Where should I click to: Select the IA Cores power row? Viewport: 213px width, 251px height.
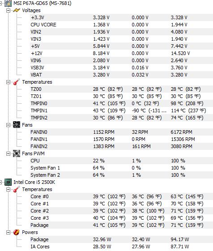pyautogui.click(x=121, y=247)
